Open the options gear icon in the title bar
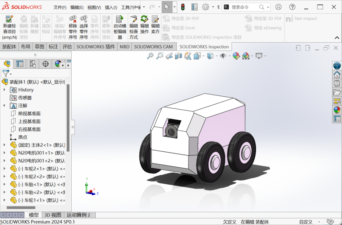Screen dimensions: 342x225 [205, 7]
